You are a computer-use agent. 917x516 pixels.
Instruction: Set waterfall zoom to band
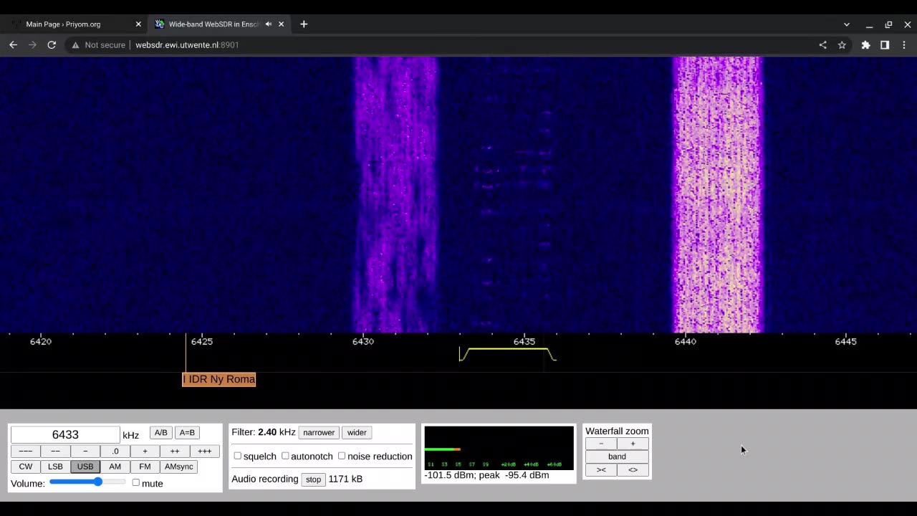coord(617,457)
